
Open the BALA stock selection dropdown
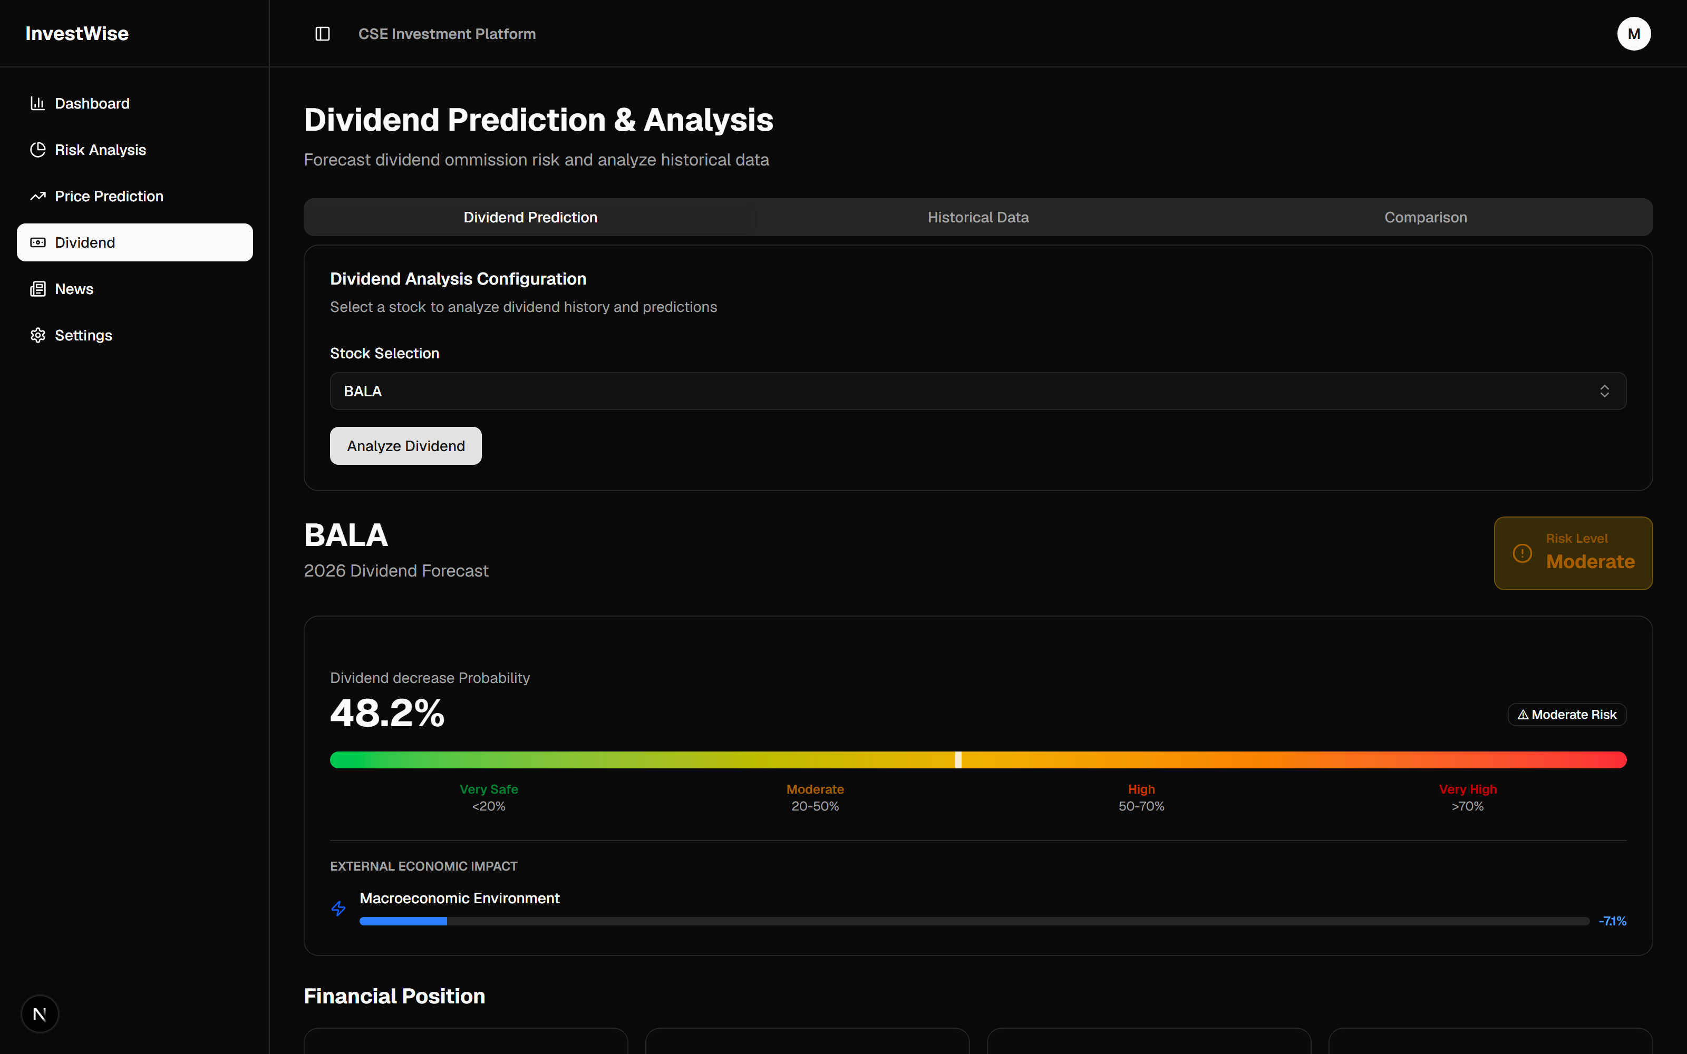(x=977, y=391)
